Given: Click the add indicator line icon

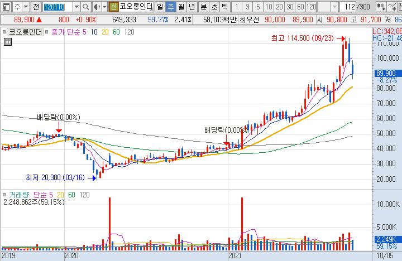Looking at the screenshot, I should (392, 7).
